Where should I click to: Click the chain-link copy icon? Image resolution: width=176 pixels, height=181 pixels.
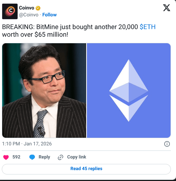pyautogui.click(x=60, y=157)
